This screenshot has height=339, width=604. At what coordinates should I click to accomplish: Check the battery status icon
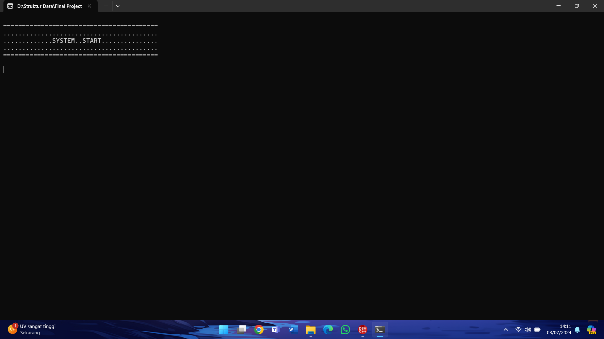click(x=537, y=330)
